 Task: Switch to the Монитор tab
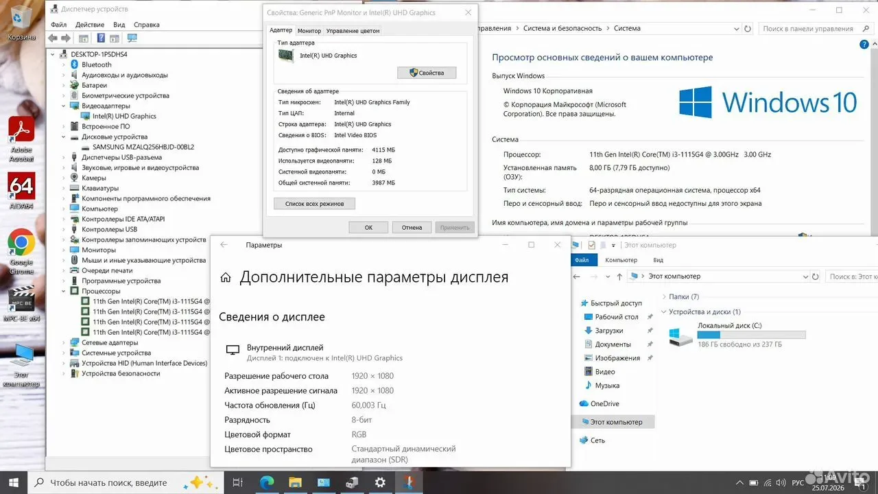[309, 31]
